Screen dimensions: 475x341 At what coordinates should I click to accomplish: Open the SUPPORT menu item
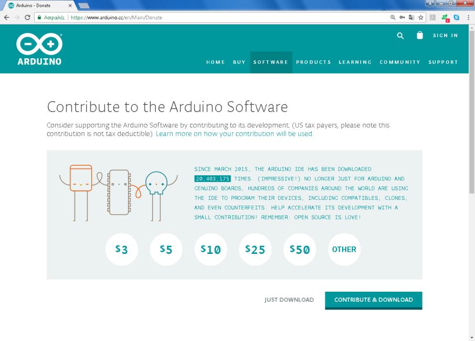tap(443, 62)
